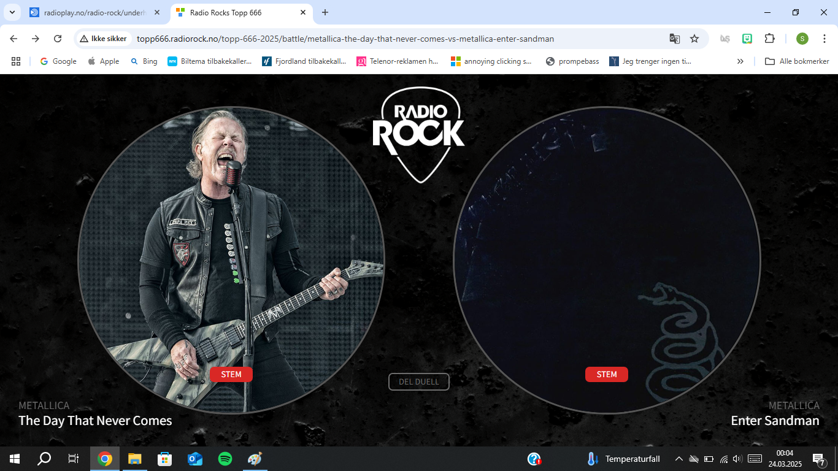Image resolution: width=838 pixels, height=471 pixels.
Task: Expand the tab search dropdown arrow
Action: [x=12, y=12]
